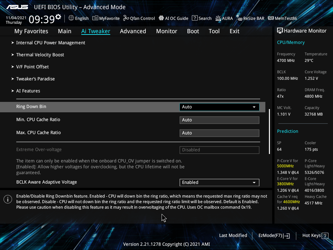Viewport: 333px width, 250px height.
Task: Click the Prediction heading
Action: pos(287,132)
